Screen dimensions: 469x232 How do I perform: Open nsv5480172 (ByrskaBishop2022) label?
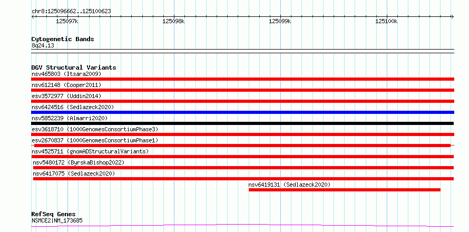(79, 162)
